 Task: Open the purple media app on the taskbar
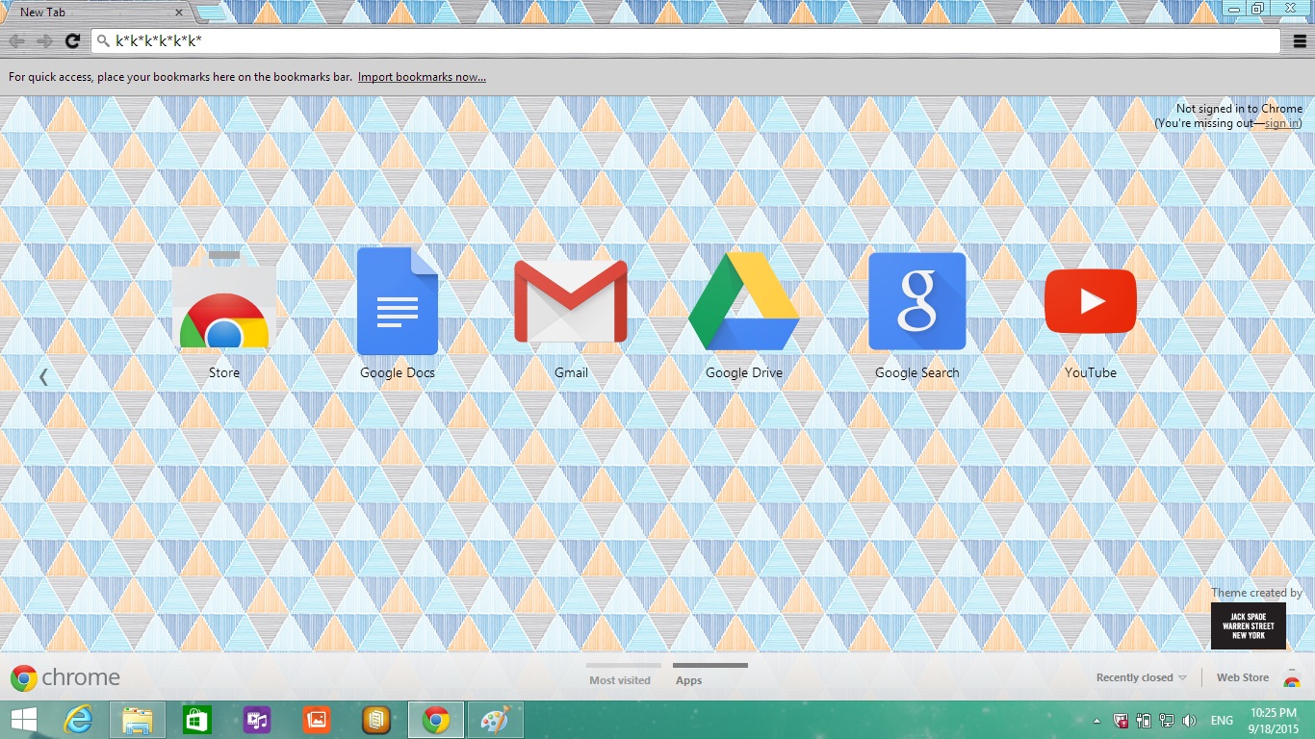tap(257, 720)
